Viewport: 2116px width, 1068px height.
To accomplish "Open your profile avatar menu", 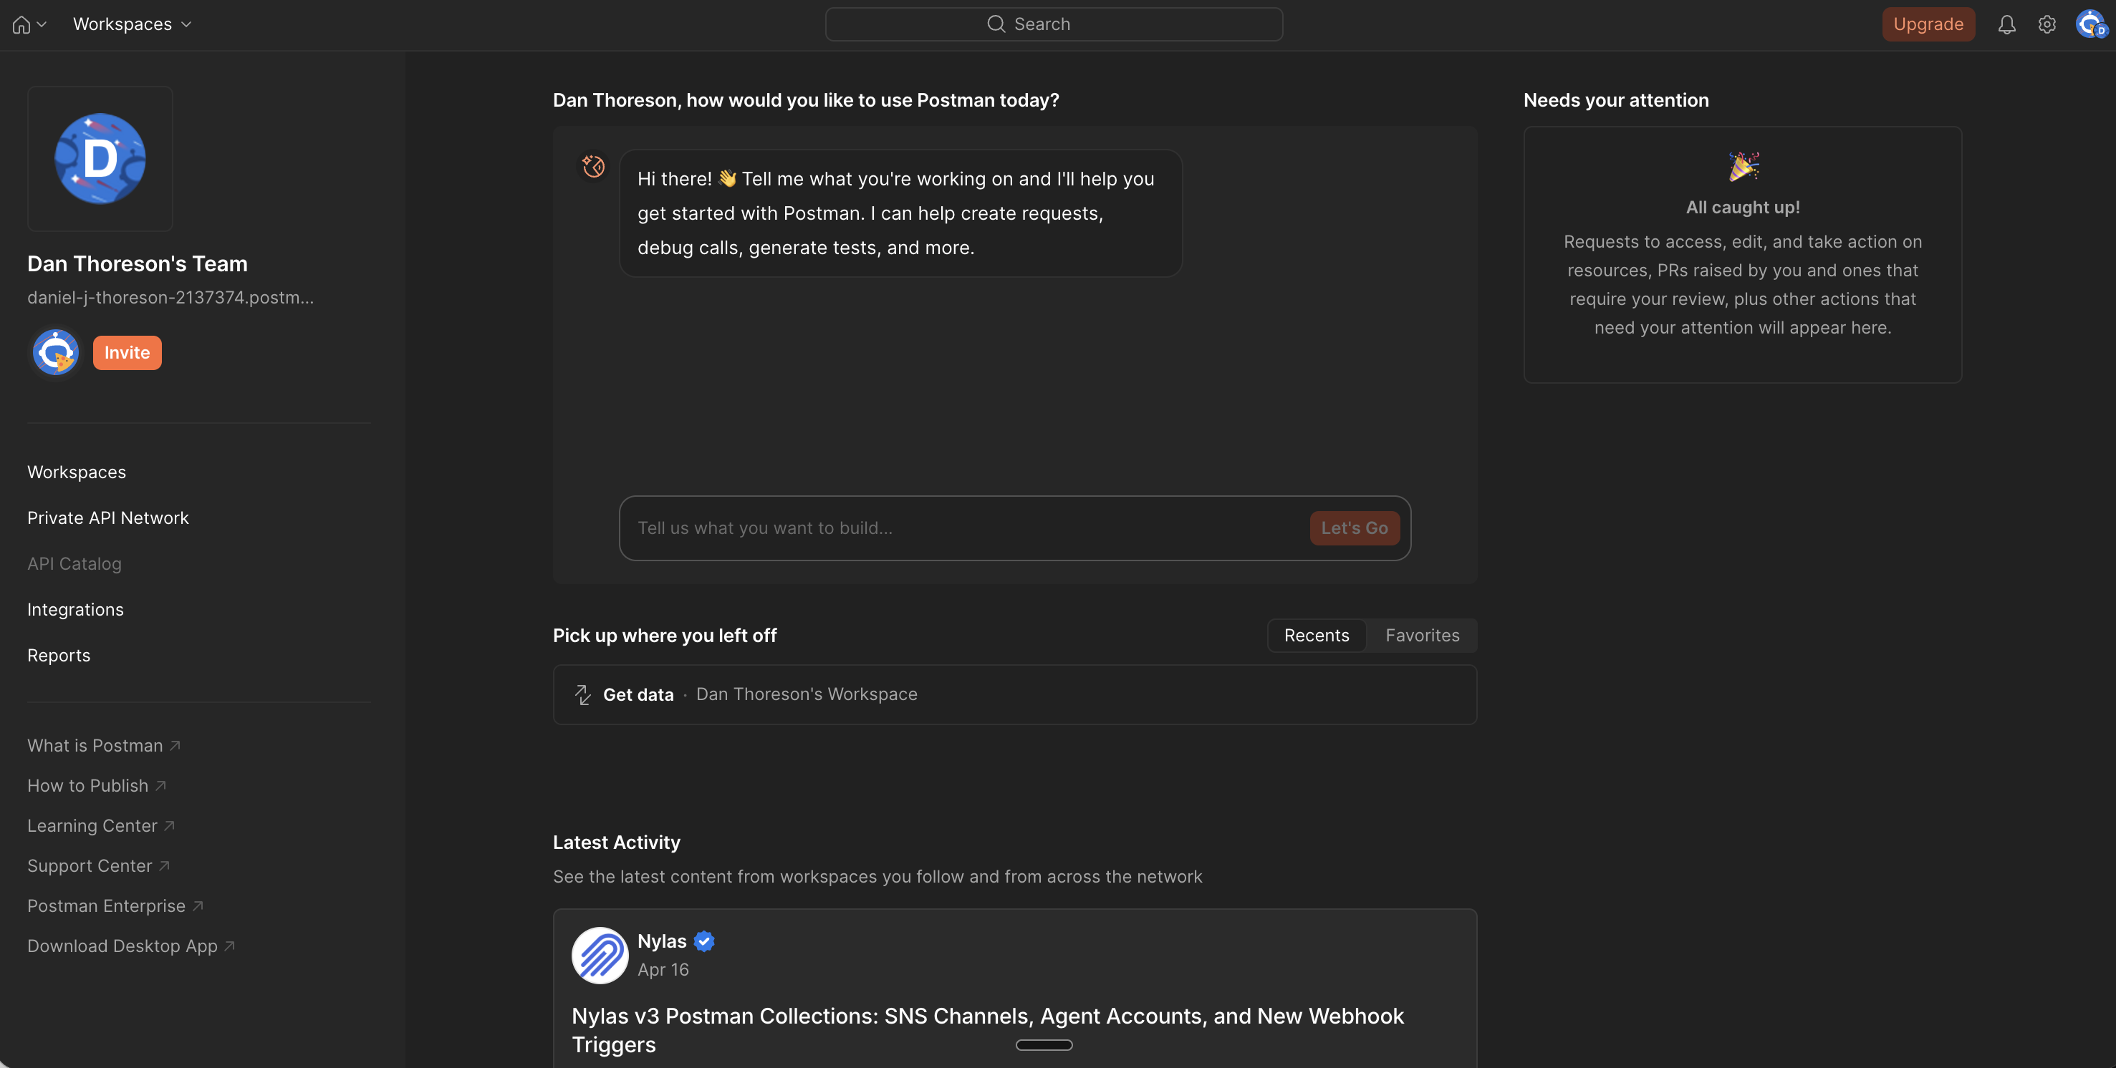I will click(x=2090, y=24).
